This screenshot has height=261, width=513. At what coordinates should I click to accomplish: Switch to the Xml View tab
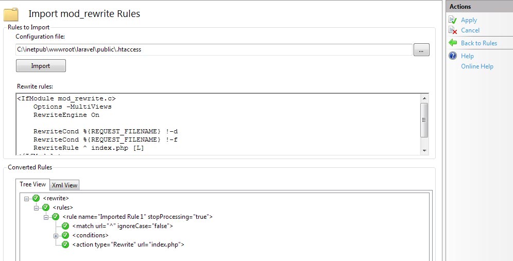64,185
